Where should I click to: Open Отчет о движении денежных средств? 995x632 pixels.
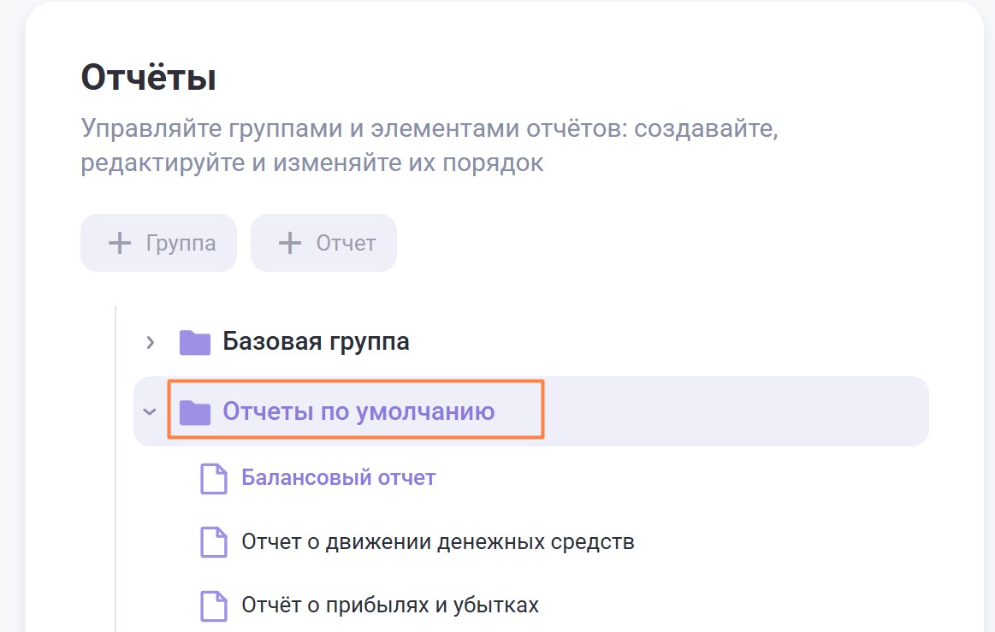coord(438,541)
